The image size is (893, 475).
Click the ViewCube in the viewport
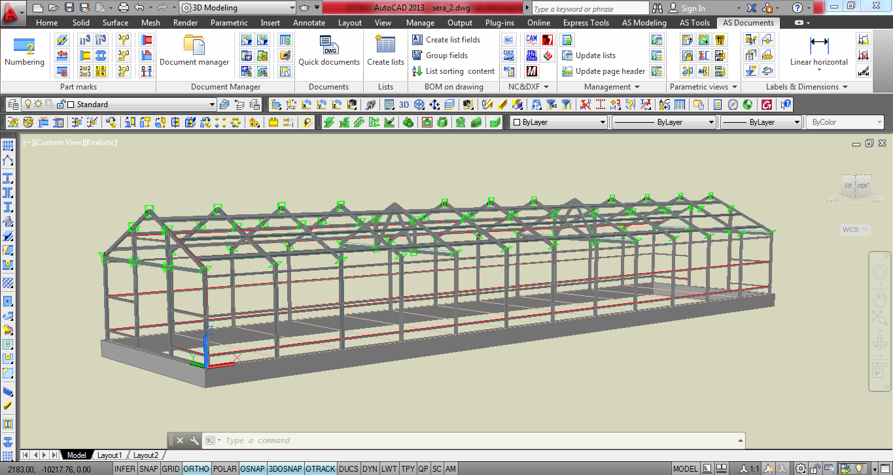[855, 187]
